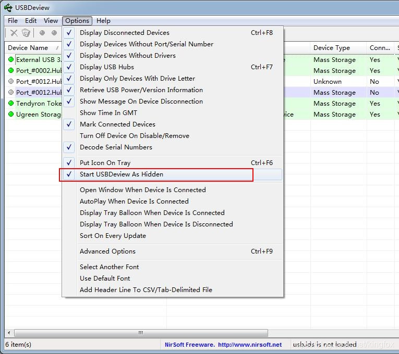Enable AutoPlay When Device Is Connected
This screenshot has width=399, height=354.
click(173, 201)
